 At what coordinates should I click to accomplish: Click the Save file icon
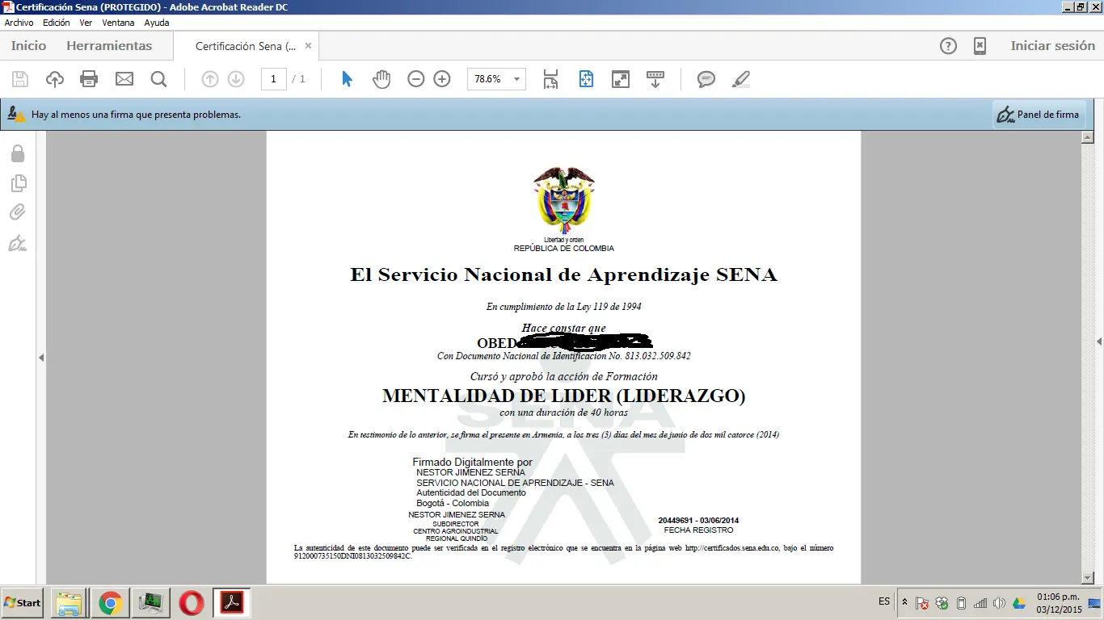click(x=20, y=79)
